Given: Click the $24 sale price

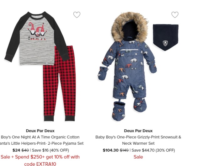Looking at the screenshot, I should tap(16, 150).
